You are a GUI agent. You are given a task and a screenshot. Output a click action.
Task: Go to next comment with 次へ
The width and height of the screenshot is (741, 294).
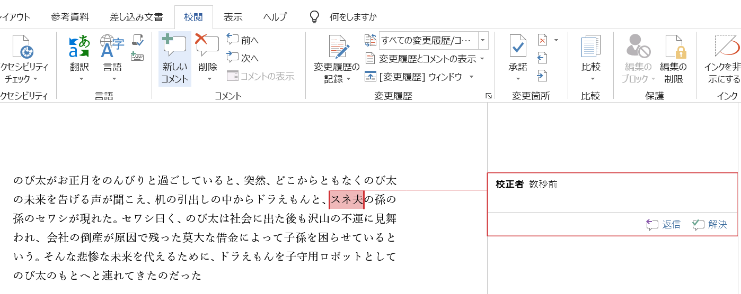[x=243, y=58]
